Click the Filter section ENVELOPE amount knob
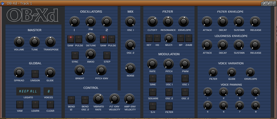277x119 pixels. [x=184, y=22]
